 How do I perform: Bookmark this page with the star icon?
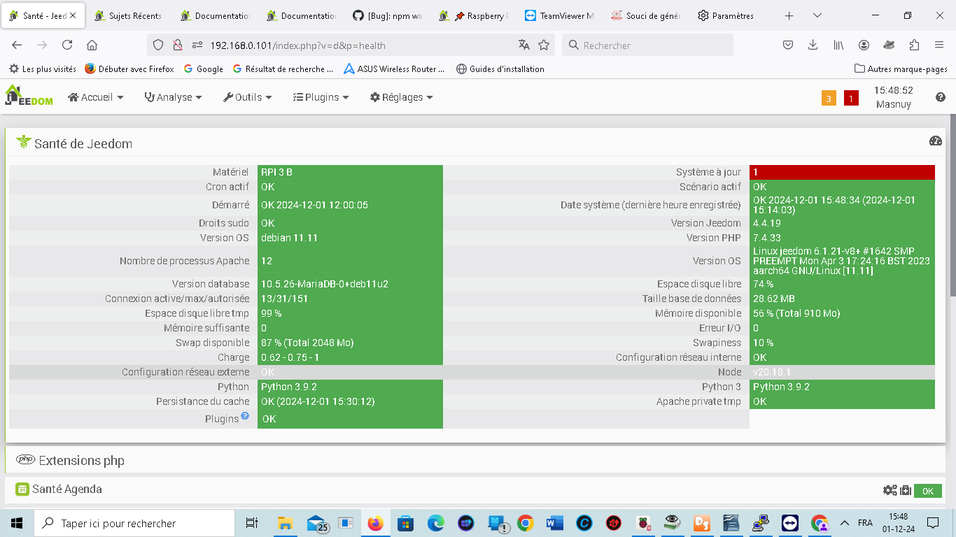click(544, 45)
